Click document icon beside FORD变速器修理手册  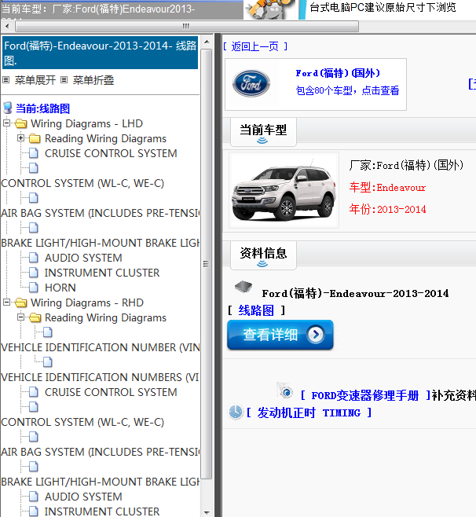click(285, 391)
